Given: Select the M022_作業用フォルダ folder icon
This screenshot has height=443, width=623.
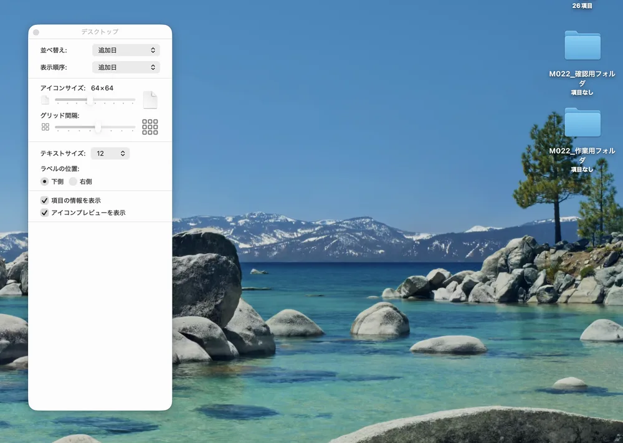Looking at the screenshot, I should click(582, 122).
